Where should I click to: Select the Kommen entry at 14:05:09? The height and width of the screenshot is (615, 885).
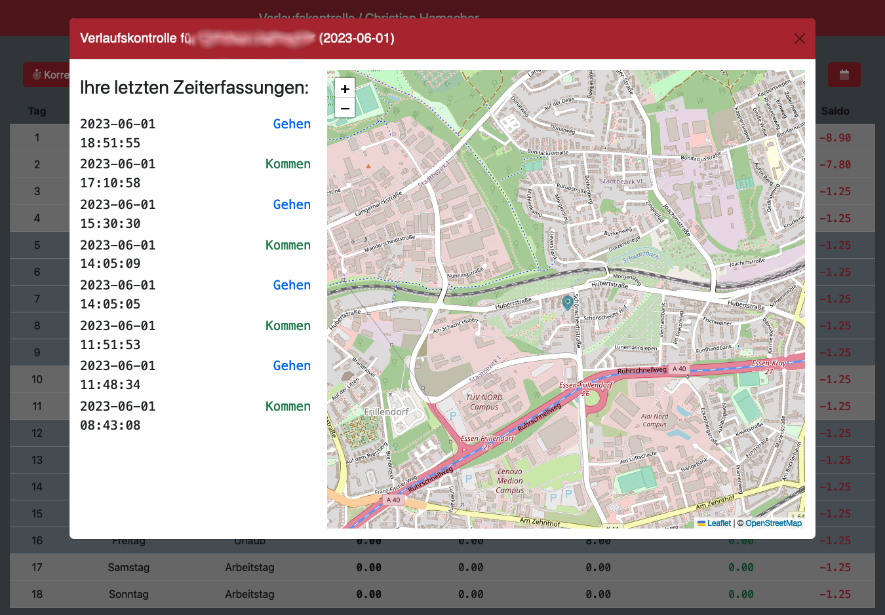[288, 246]
